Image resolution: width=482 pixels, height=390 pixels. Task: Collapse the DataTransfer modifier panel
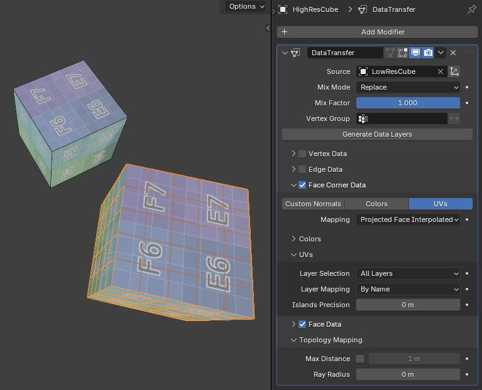(x=285, y=53)
